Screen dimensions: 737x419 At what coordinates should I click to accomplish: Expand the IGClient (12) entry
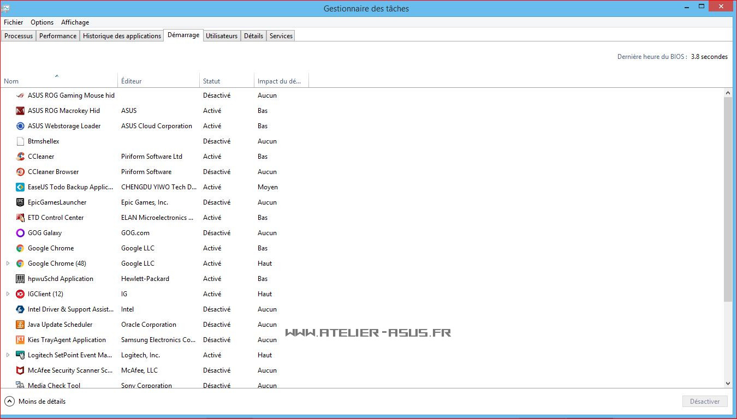[x=8, y=294]
